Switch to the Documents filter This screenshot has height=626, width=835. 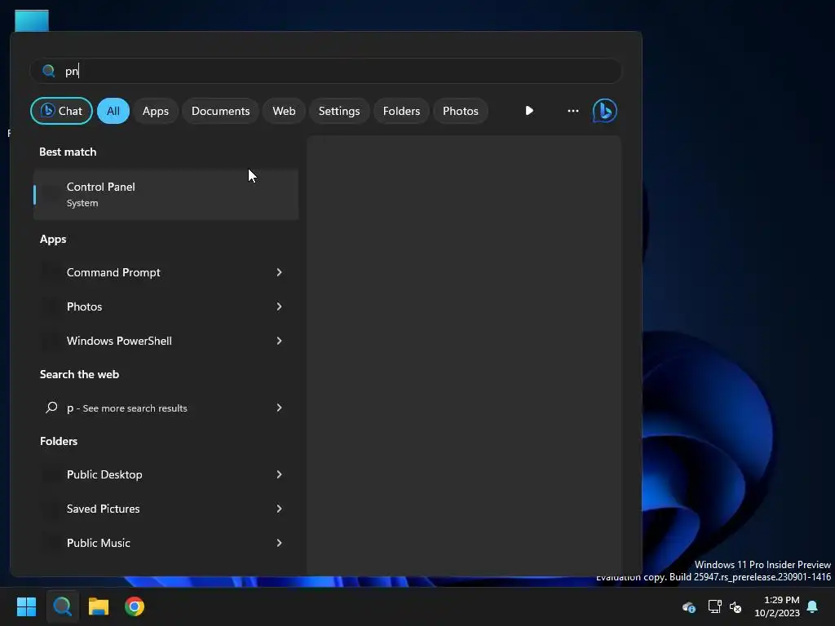[220, 111]
